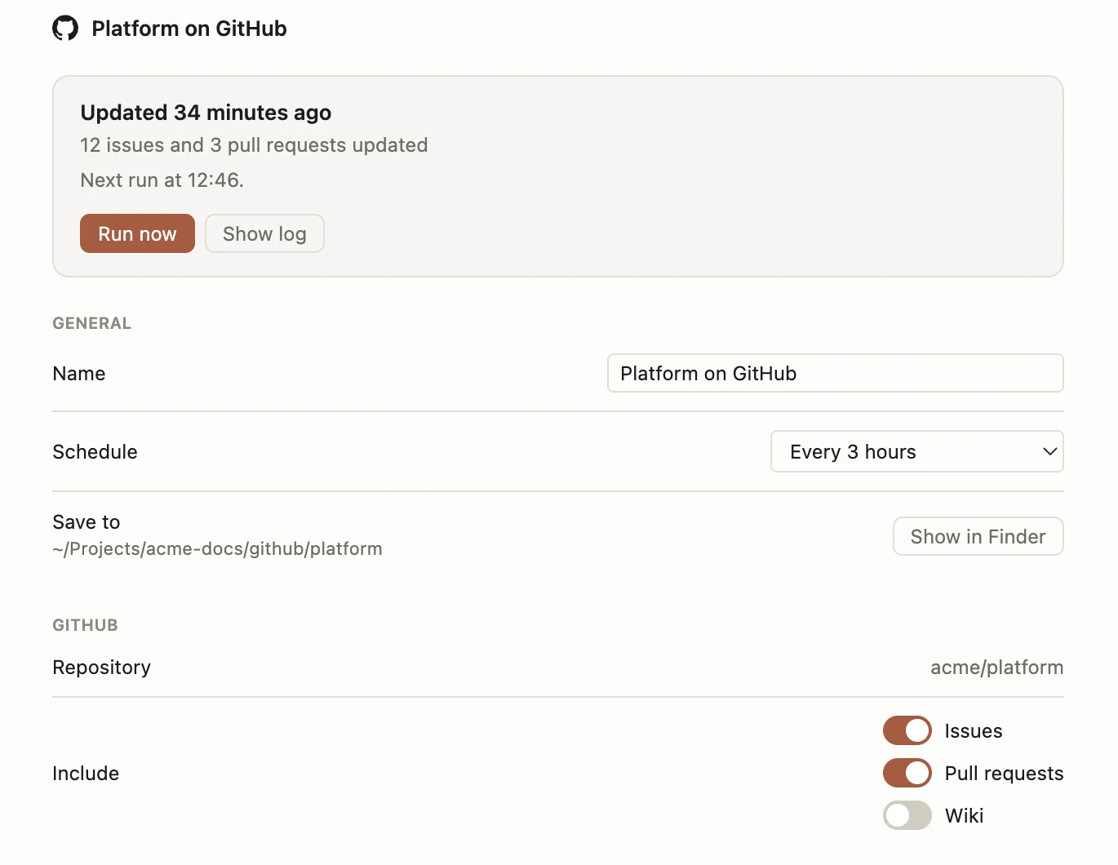1118x865 pixels.
Task: Open the sync log with Show log
Action: [264, 233]
